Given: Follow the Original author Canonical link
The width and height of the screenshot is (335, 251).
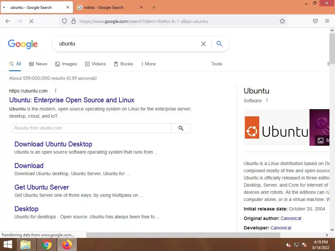Looking at the screenshot, I should pyautogui.click(x=291, y=218).
